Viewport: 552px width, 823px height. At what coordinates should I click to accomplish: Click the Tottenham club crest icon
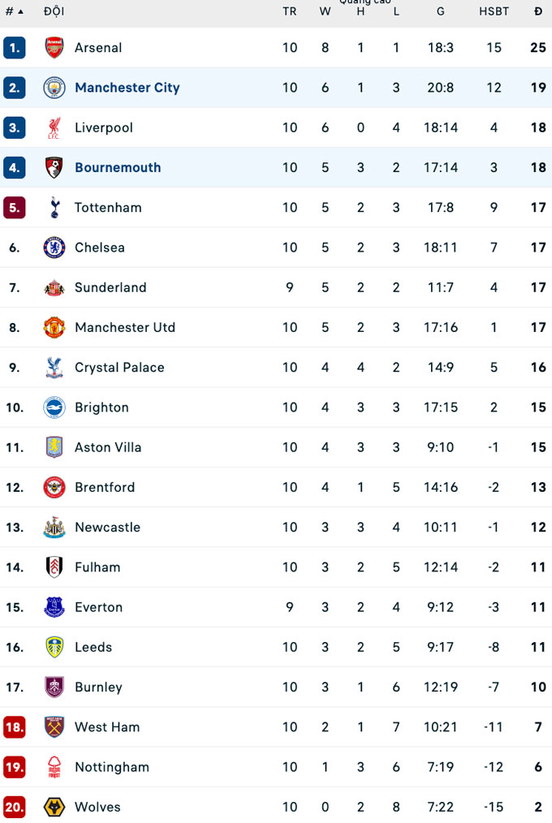point(54,208)
